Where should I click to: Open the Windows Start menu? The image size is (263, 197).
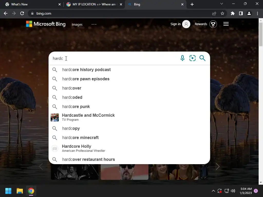point(8,191)
